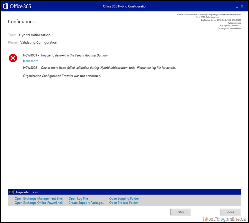The height and width of the screenshot is (223, 249).
Task: Click the HCW8092 failed validation message
Action: point(108,68)
